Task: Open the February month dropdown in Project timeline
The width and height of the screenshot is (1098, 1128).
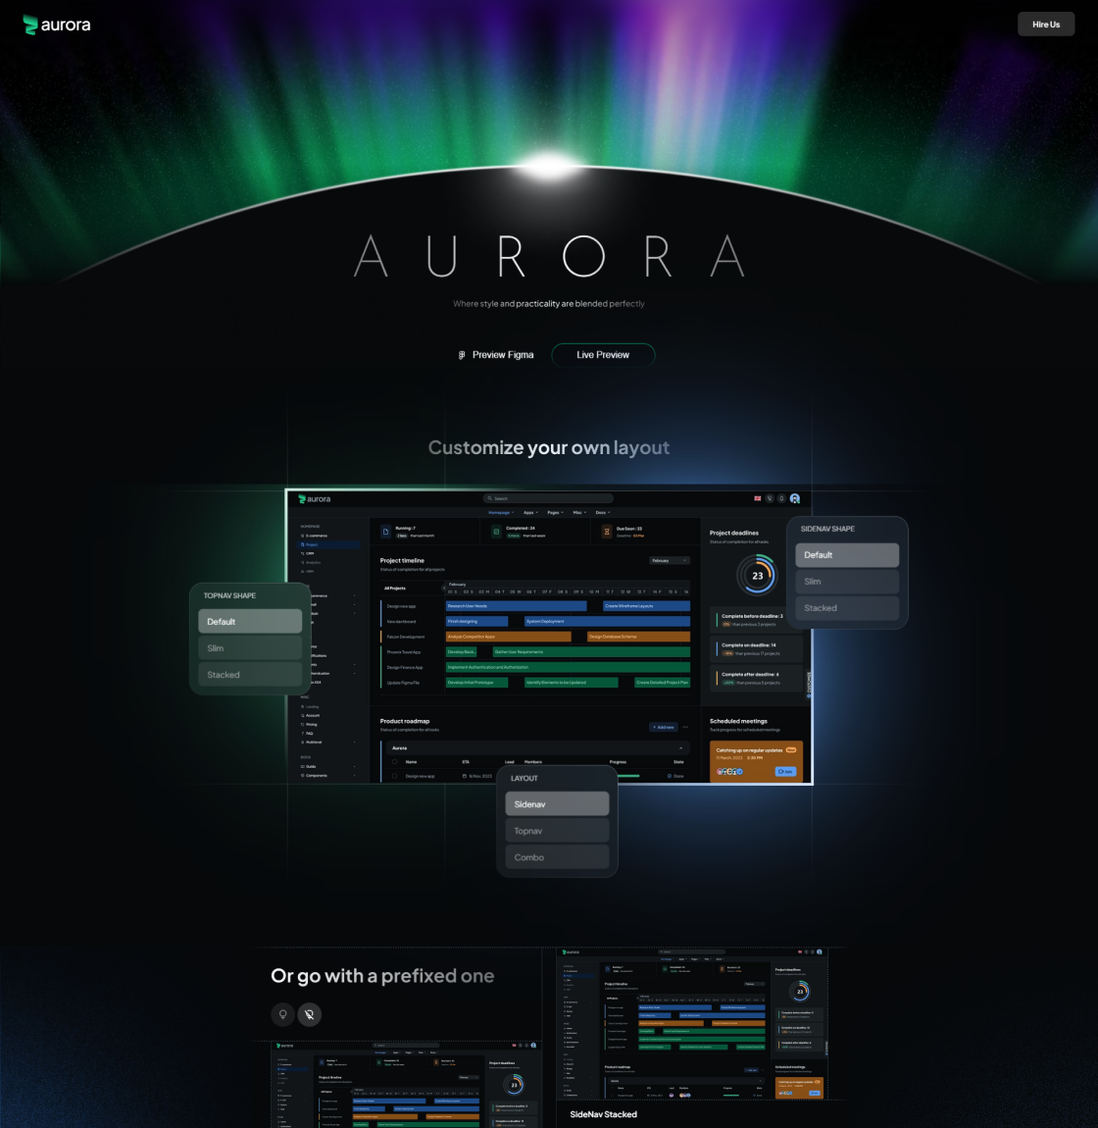Action: 670,560
